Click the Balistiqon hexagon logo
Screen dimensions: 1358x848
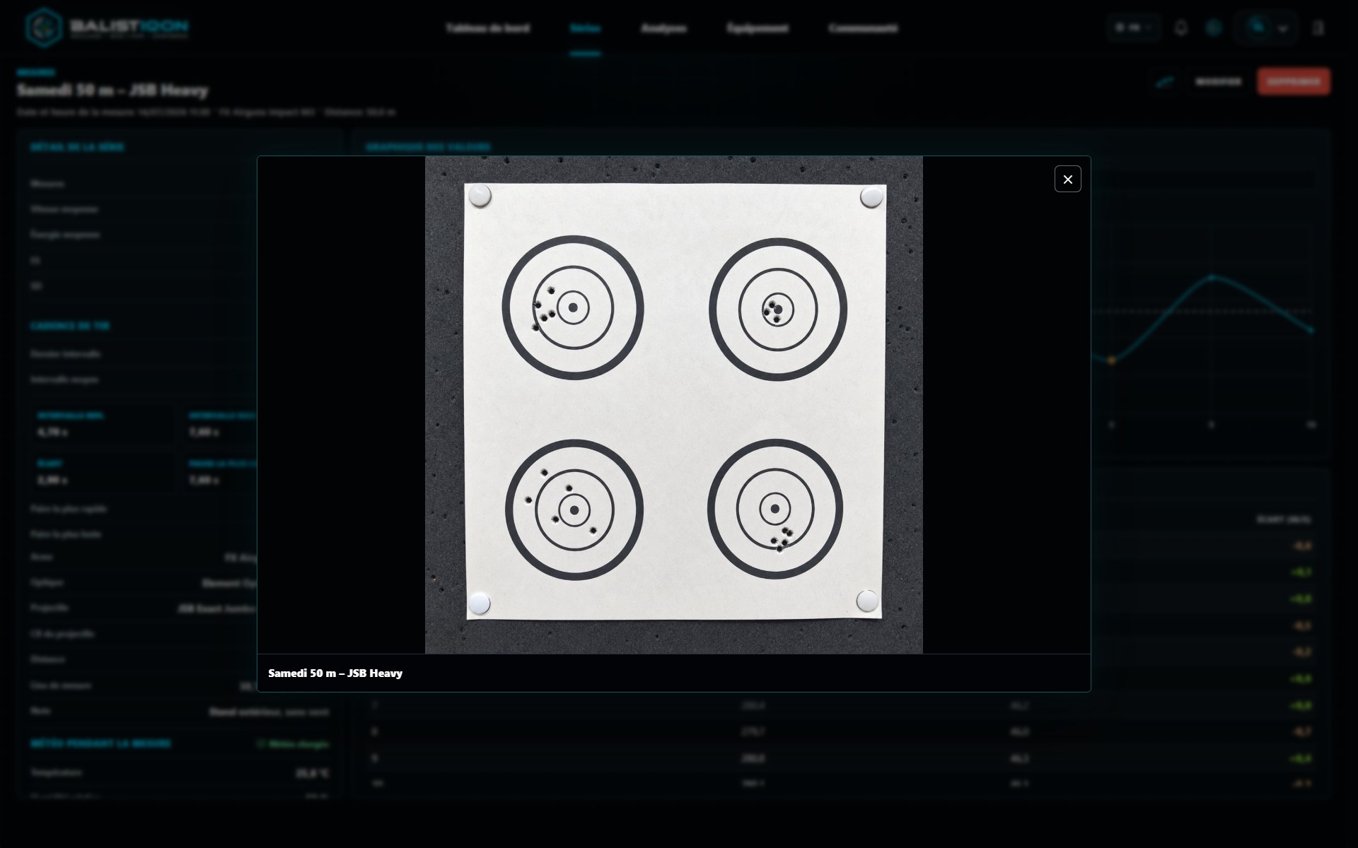tap(44, 28)
